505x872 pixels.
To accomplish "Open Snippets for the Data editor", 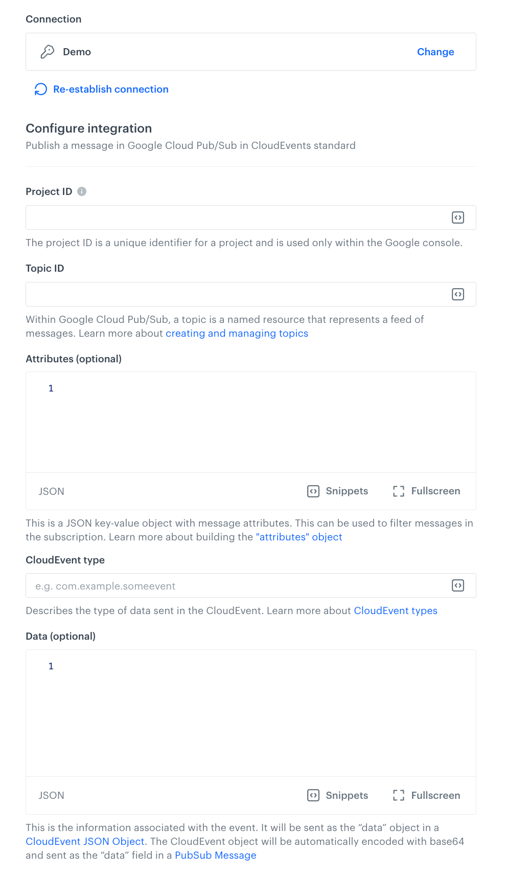I will click(337, 795).
